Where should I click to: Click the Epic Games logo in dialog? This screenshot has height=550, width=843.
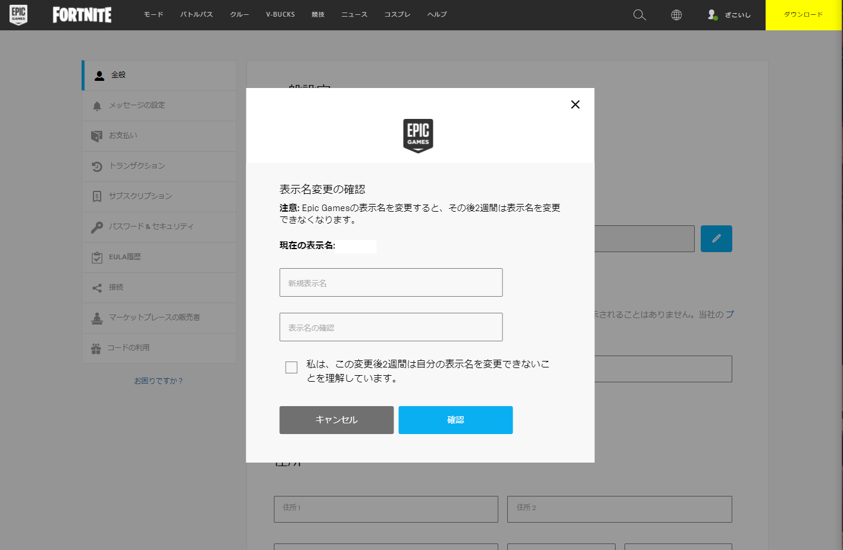point(418,136)
